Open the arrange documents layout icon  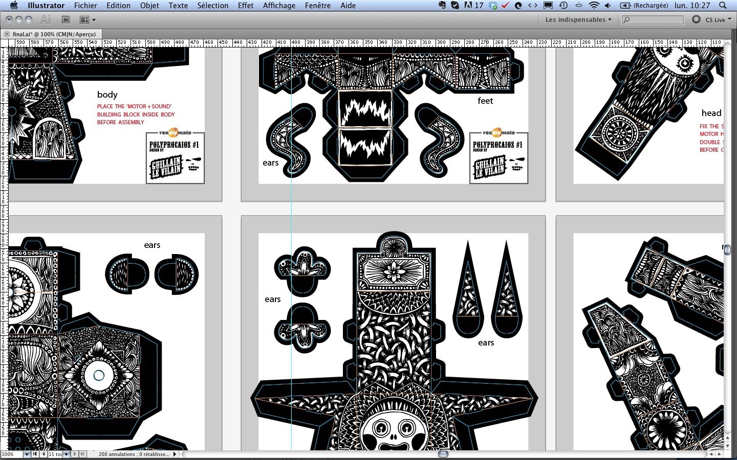point(84,19)
